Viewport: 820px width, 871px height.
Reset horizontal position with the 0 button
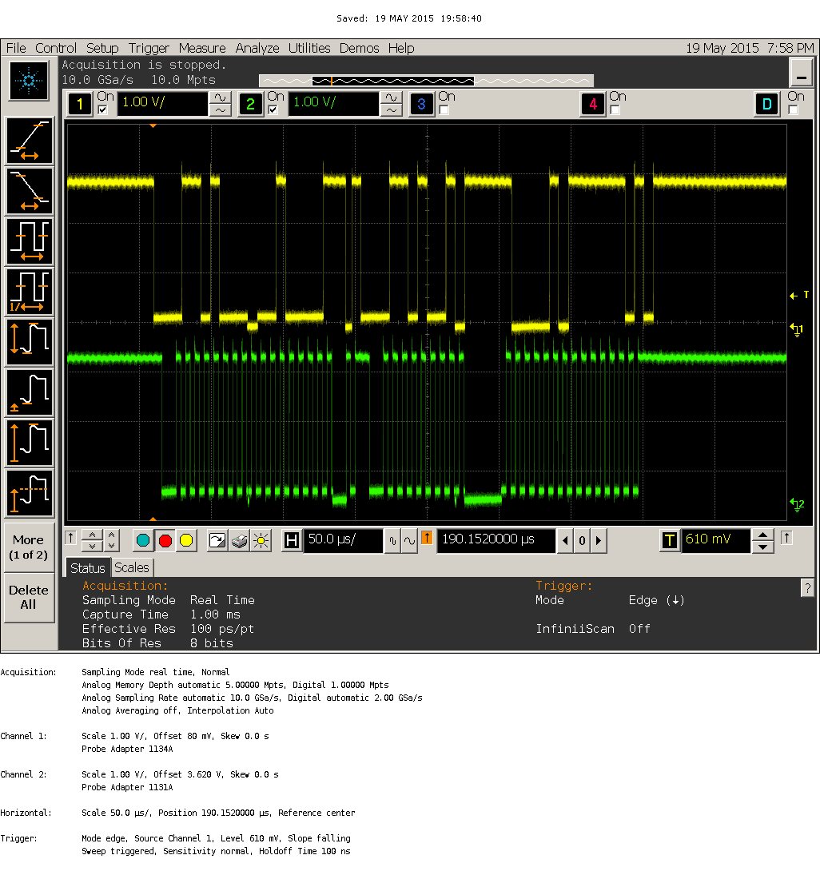582,540
